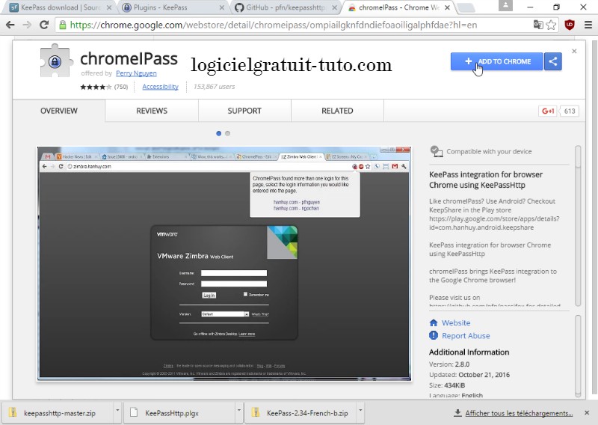Screen dimensions: 598x425
Task: Click the Report Abuse link
Action: (x=466, y=336)
